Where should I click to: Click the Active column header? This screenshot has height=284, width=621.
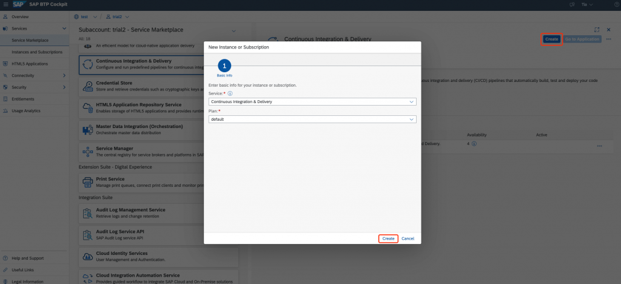(x=542, y=135)
